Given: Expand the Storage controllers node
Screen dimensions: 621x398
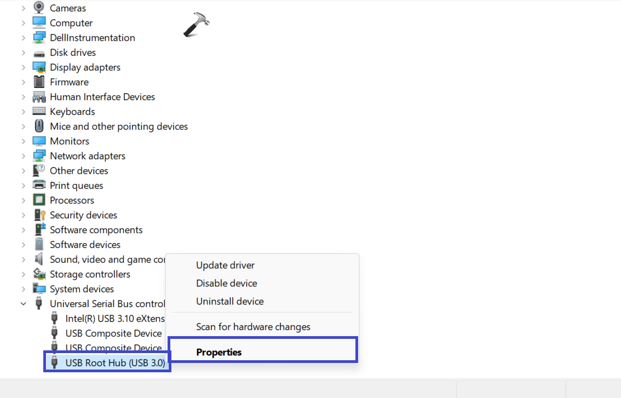Looking at the screenshot, I should click(24, 274).
